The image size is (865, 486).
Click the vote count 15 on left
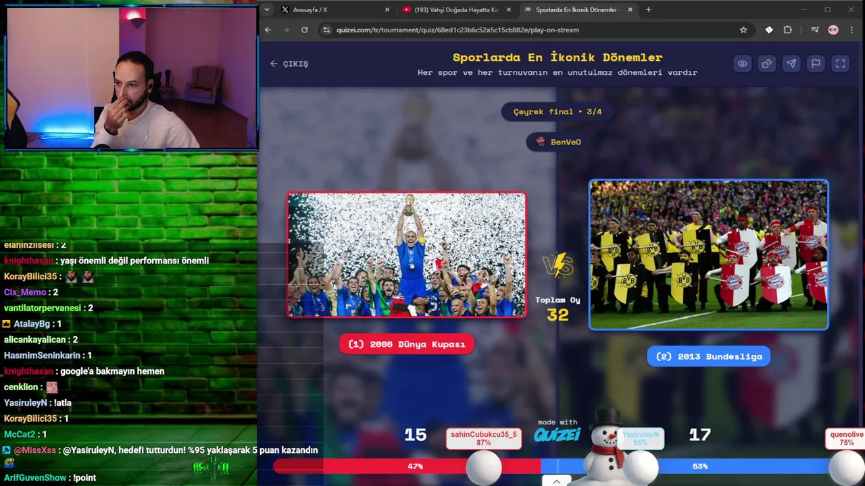coord(415,435)
